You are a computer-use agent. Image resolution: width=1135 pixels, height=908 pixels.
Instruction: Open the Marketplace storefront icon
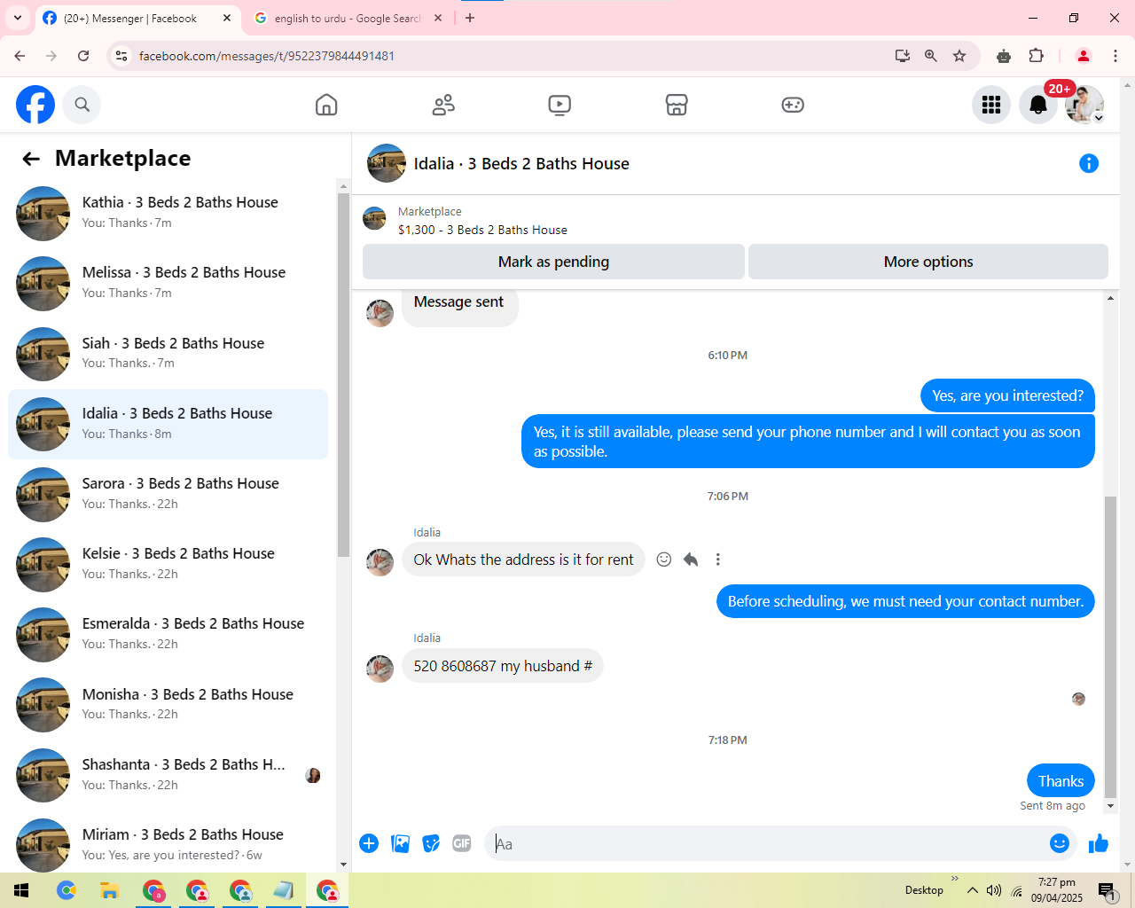pyautogui.click(x=677, y=105)
